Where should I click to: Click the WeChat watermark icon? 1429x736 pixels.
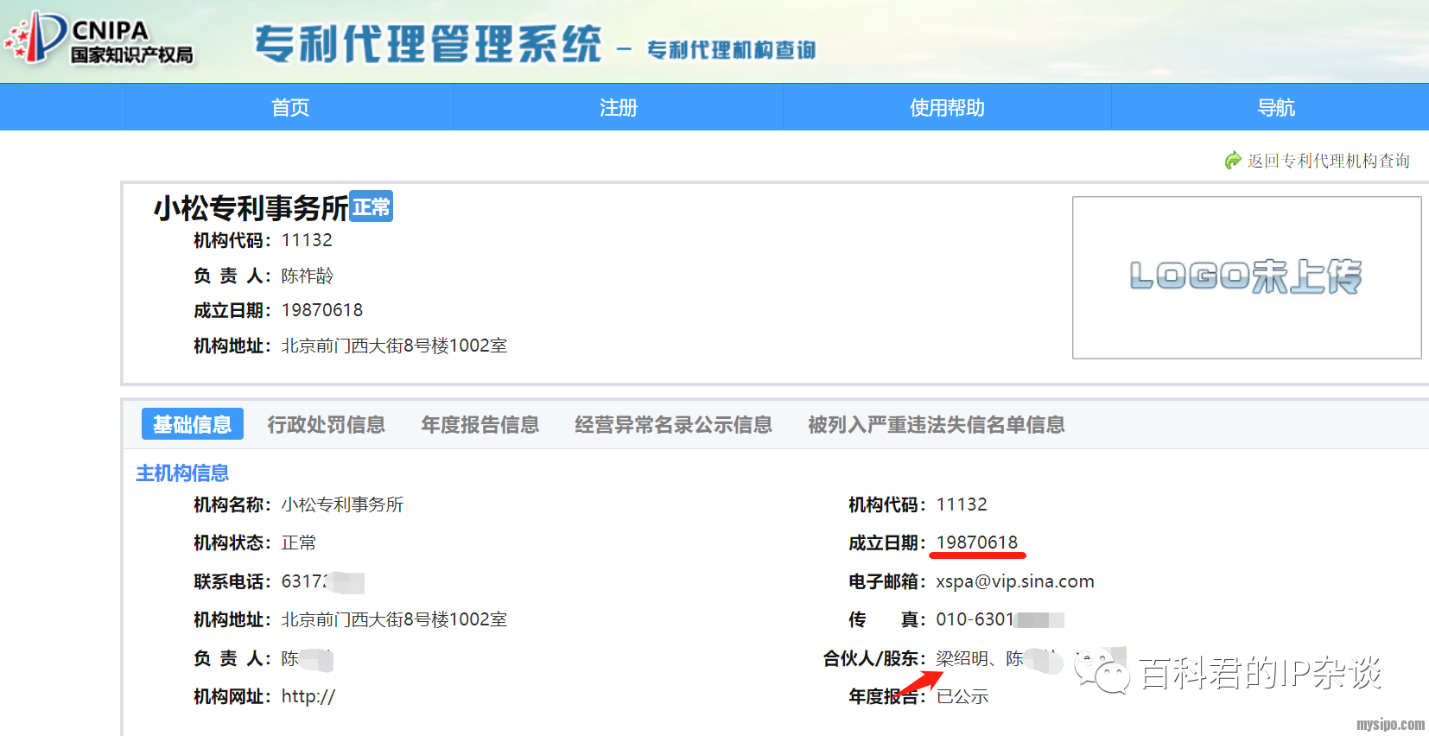tap(1102, 671)
